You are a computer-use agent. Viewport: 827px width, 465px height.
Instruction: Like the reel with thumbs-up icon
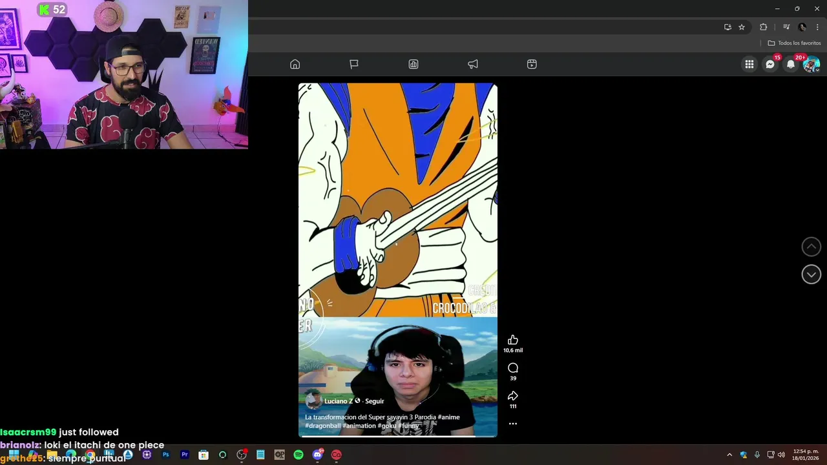(x=513, y=340)
